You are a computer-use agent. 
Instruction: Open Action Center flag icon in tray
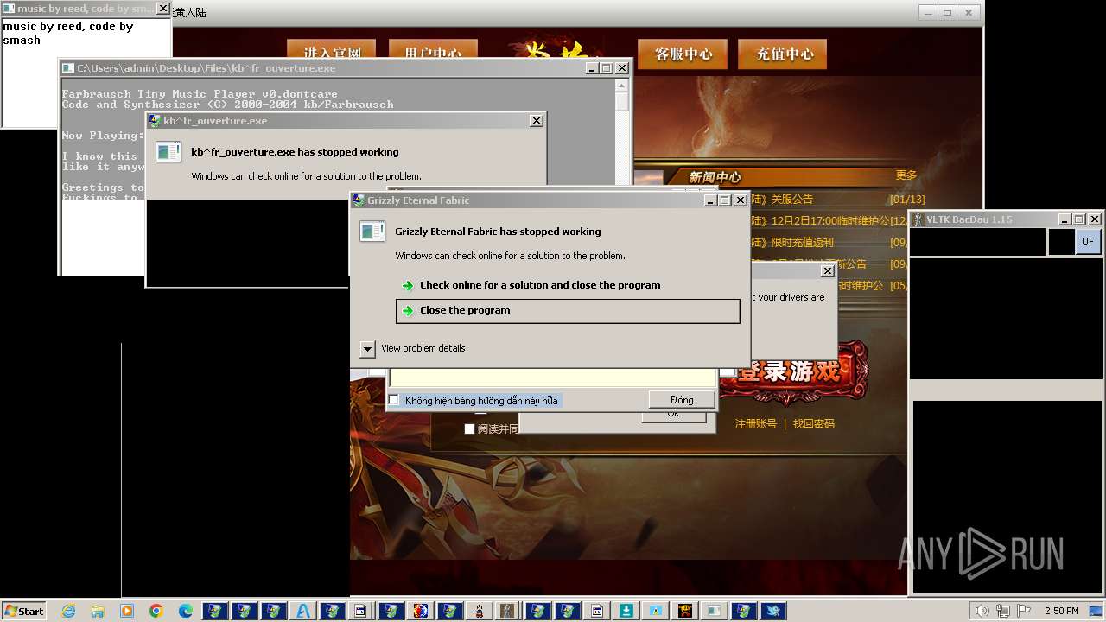[x=1025, y=611]
